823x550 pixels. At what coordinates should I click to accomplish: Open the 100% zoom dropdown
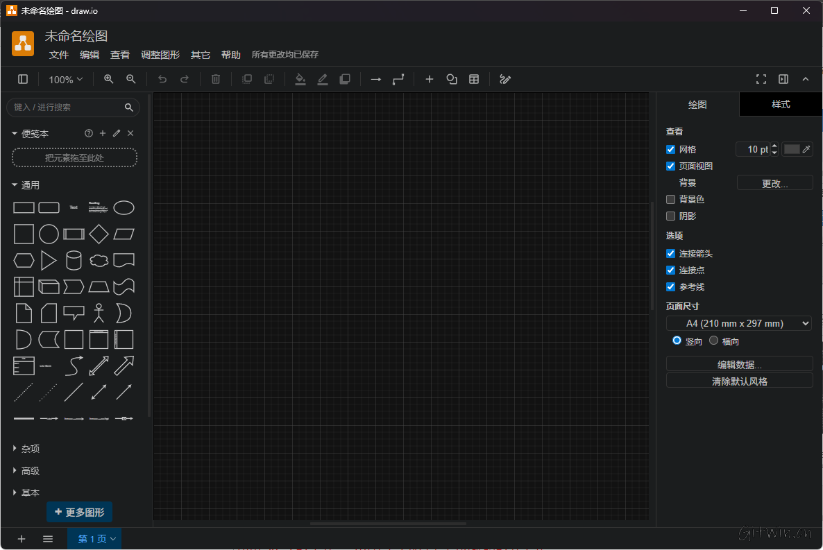click(66, 80)
